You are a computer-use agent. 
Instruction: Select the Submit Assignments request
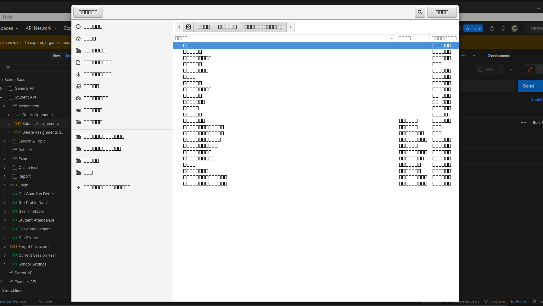[40, 123]
